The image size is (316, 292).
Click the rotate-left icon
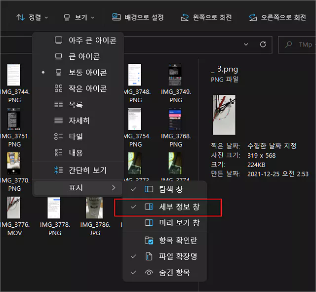(x=185, y=17)
